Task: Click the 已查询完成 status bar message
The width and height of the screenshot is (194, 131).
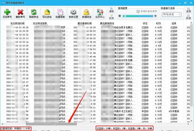Action: 15,129
